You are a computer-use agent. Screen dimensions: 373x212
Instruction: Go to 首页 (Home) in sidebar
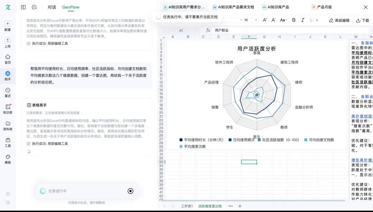(x=8, y=59)
